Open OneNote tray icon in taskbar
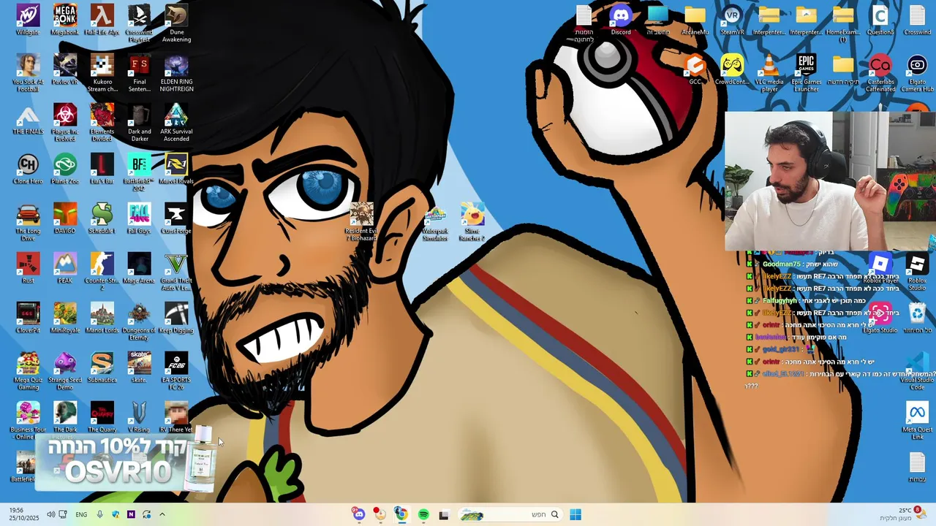 131,514
